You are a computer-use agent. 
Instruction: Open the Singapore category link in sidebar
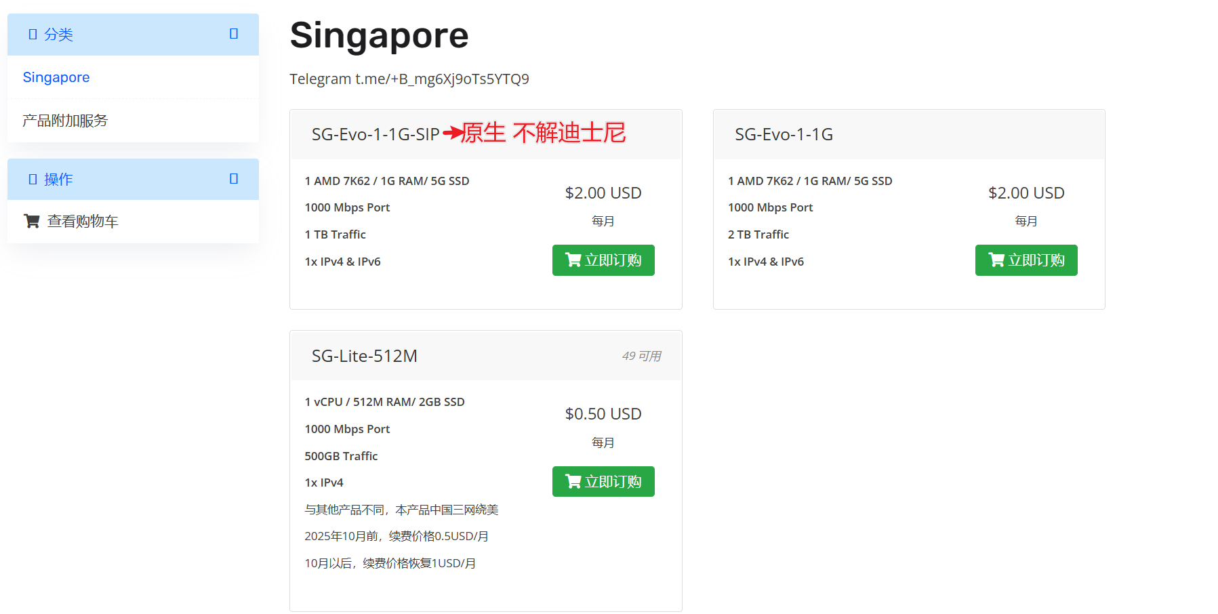pyautogui.click(x=56, y=77)
